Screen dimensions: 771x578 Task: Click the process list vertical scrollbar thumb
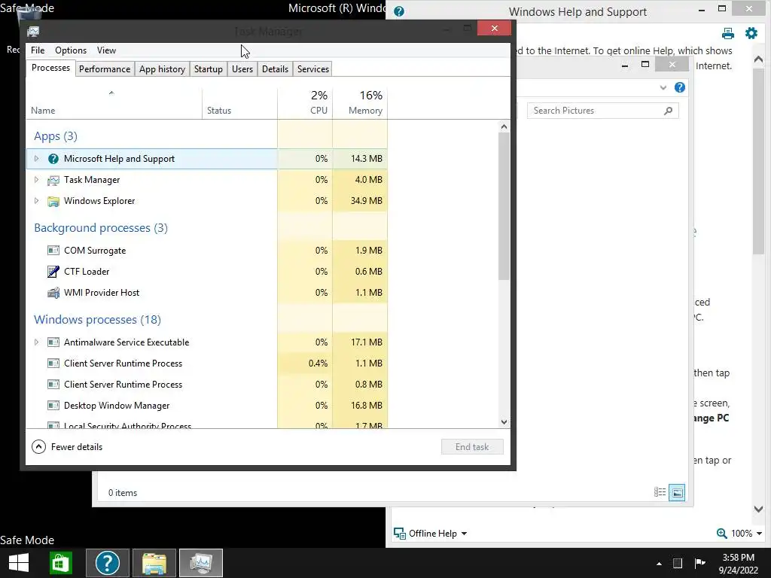coord(504,206)
